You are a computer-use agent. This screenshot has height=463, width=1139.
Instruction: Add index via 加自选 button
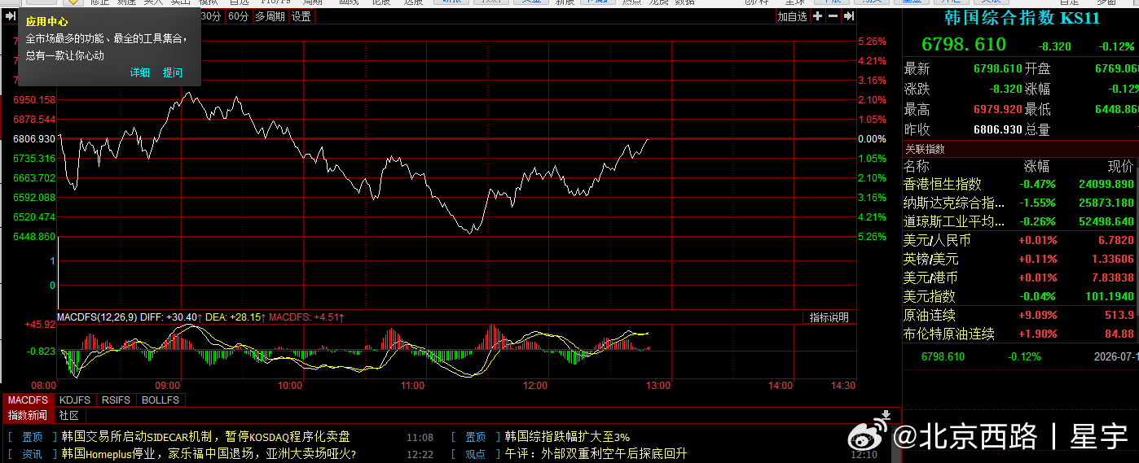coord(792,16)
